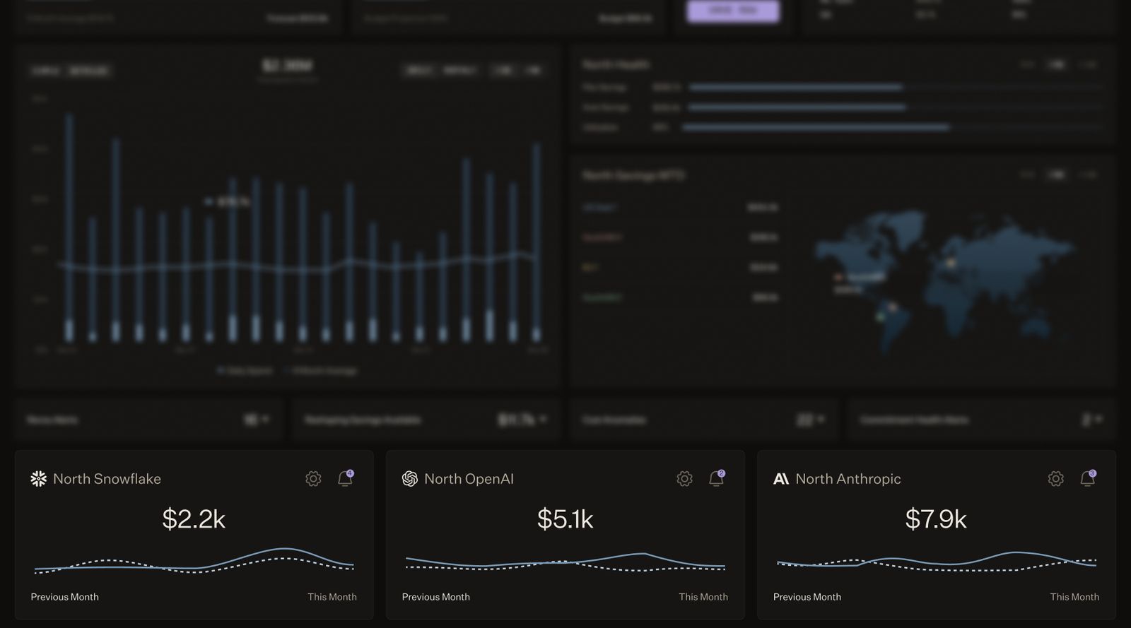Open settings gear on North Anthropic card
The image size is (1131, 628).
point(1055,479)
